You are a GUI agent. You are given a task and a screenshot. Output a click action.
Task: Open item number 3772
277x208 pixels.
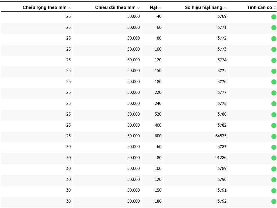(x=222, y=38)
